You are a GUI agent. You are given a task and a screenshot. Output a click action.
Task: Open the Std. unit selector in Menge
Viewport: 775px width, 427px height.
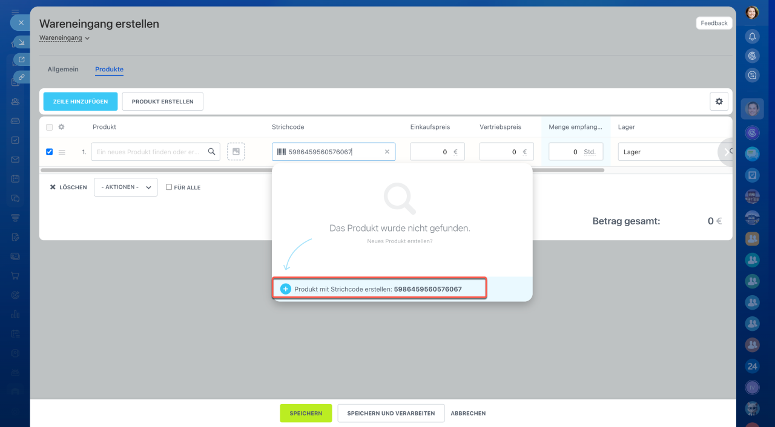click(589, 152)
